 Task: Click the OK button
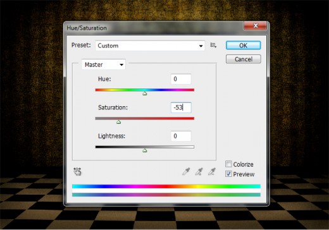243,45
